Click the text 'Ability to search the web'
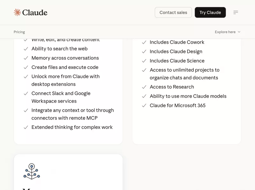The image size is (255, 190). click(60, 49)
